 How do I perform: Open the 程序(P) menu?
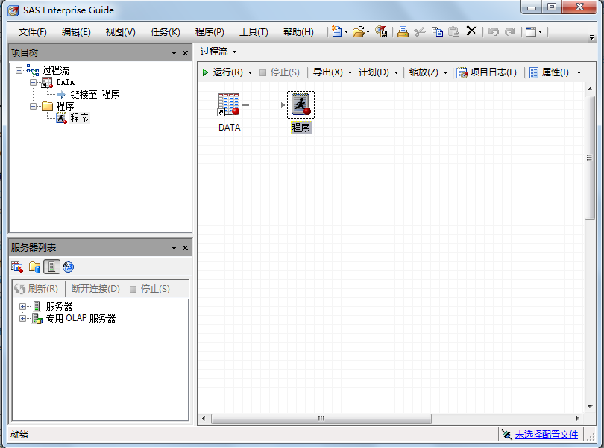tap(210, 32)
